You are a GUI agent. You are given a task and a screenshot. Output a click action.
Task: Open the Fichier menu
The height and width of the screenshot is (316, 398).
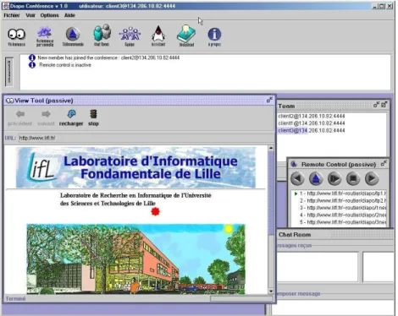pos(12,15)
